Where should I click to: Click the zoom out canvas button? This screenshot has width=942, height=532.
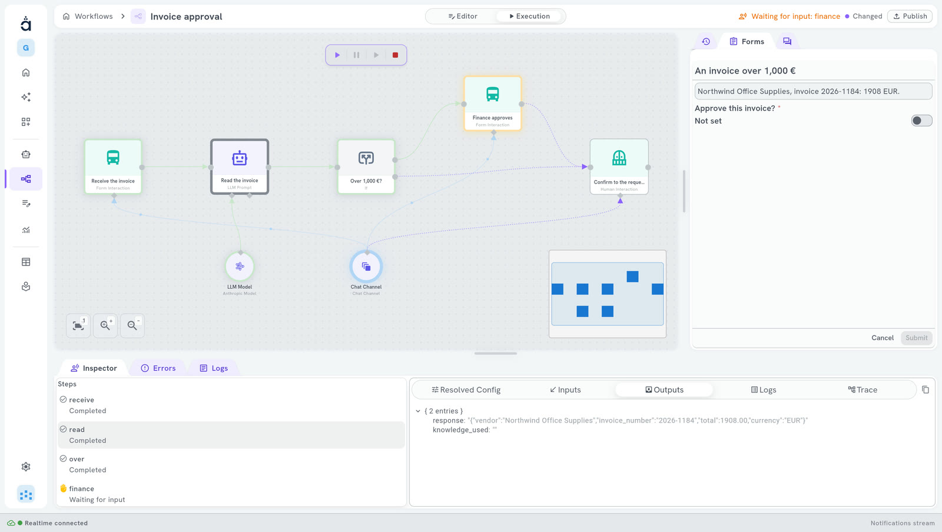point(132,325)
